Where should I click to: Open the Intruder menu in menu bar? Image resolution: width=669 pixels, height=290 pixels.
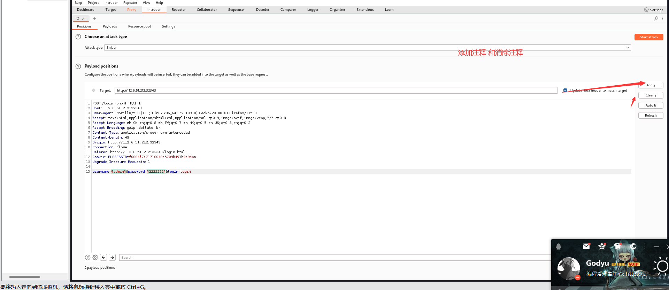pyautogui.click(x=111, y=3)
